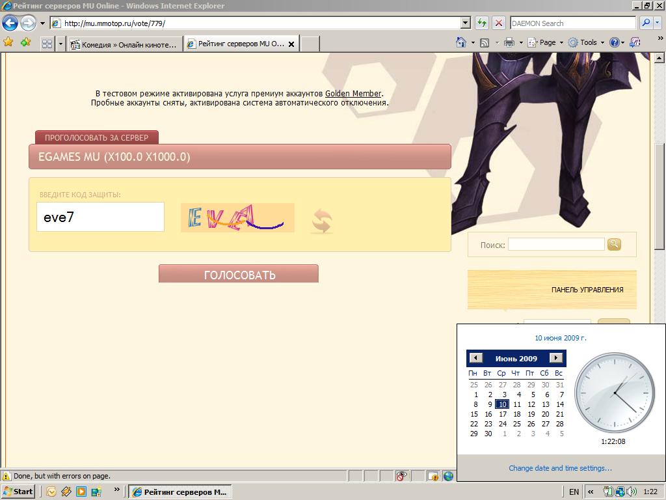This screenshot has height=500, width=666.
Task: Open the search provider dropdown arrow
Action: click(658, 23)
